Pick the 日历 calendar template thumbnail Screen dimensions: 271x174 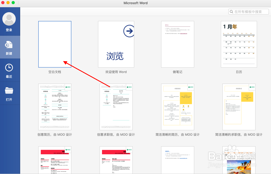click(239, 44)
